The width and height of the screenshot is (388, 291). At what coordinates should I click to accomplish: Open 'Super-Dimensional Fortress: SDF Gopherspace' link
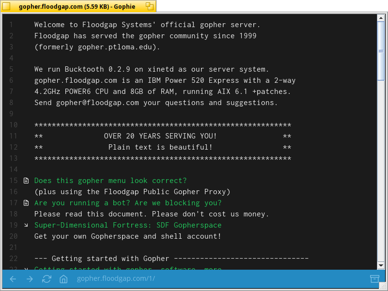tap(128, 225)
